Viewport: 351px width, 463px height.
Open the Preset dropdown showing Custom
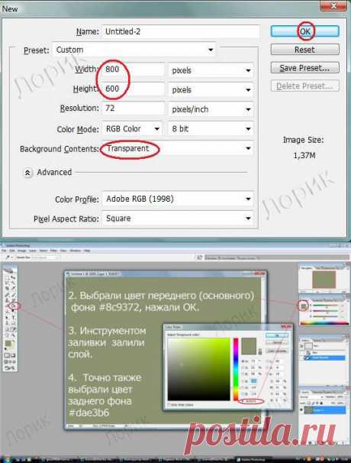[134, 50]
